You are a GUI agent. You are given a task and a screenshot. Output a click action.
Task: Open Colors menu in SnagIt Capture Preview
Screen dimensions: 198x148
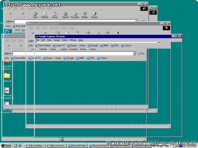click(x=65, y=40)
